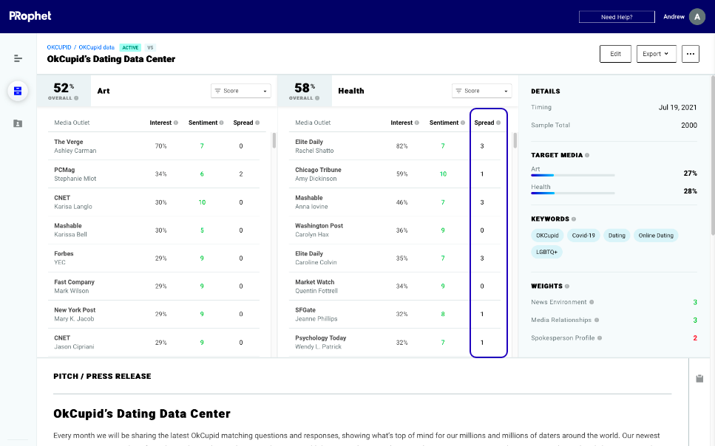Image resolution: width=715 pixels, height=446 pixels.
Task: Open the user avatar menu
Action: coord(697,17)
